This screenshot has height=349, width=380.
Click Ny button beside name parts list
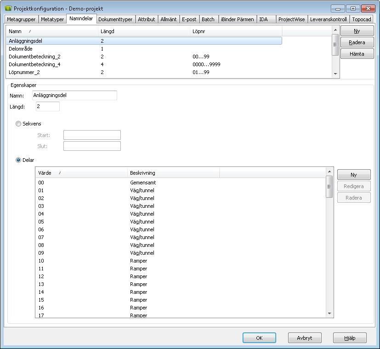pos(357,31)
